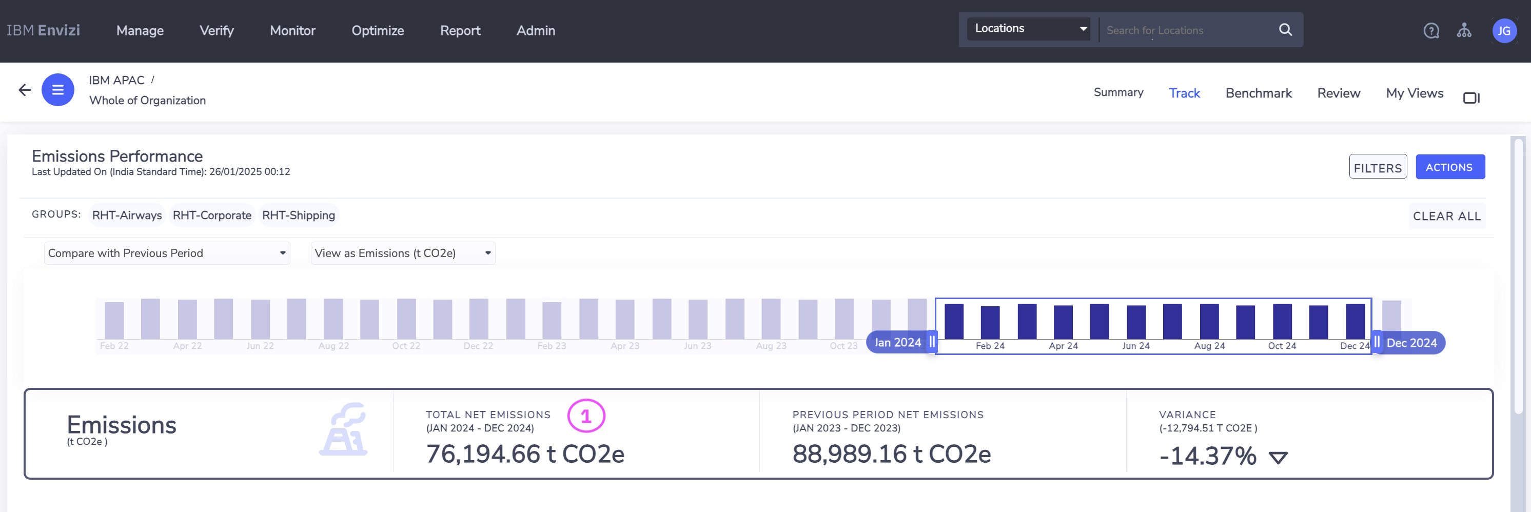Switch to the Benchmark tab
This screenshot has width=1531, height=512.
[x=1258, y=93]
